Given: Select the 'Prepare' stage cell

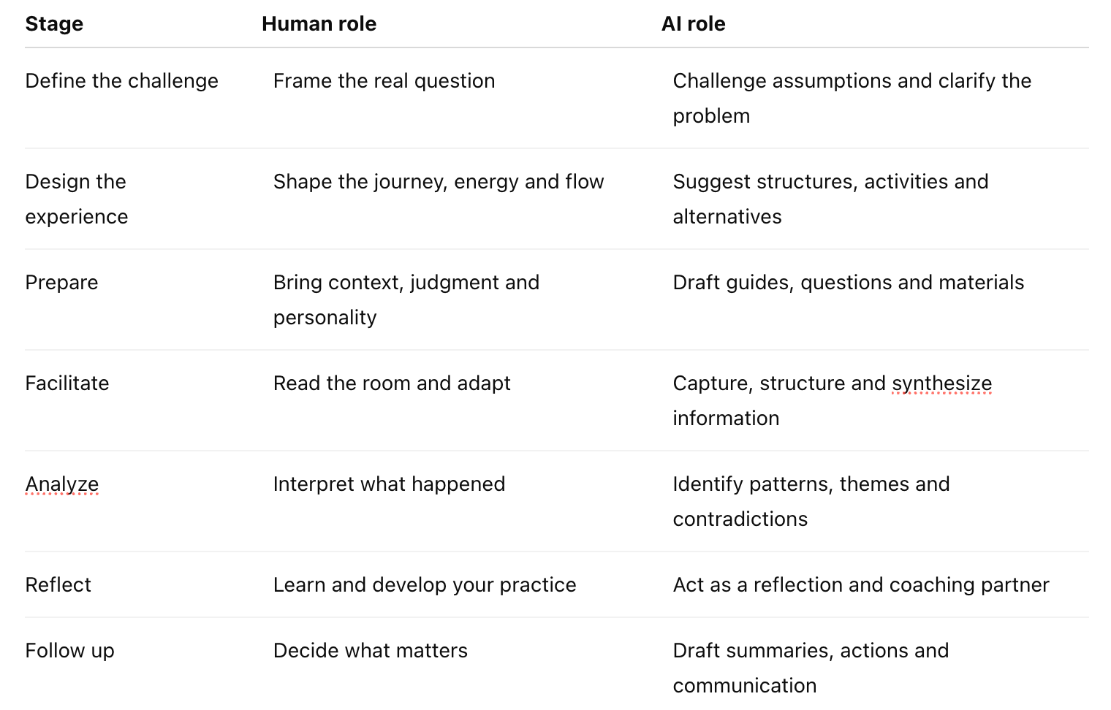Looking at the screenshot, I should 61,282.
